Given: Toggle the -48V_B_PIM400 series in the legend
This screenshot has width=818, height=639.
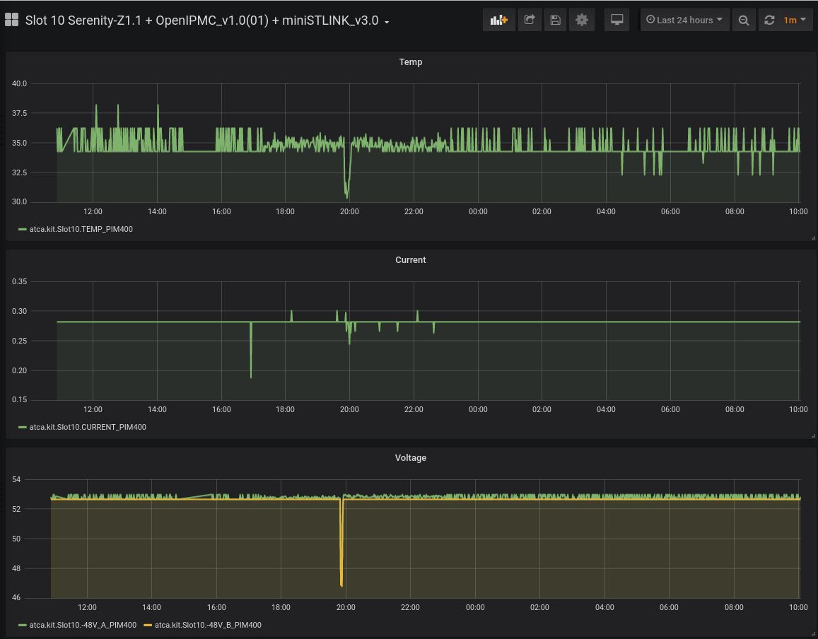Looking at the screenshot, I should point(208,625).
